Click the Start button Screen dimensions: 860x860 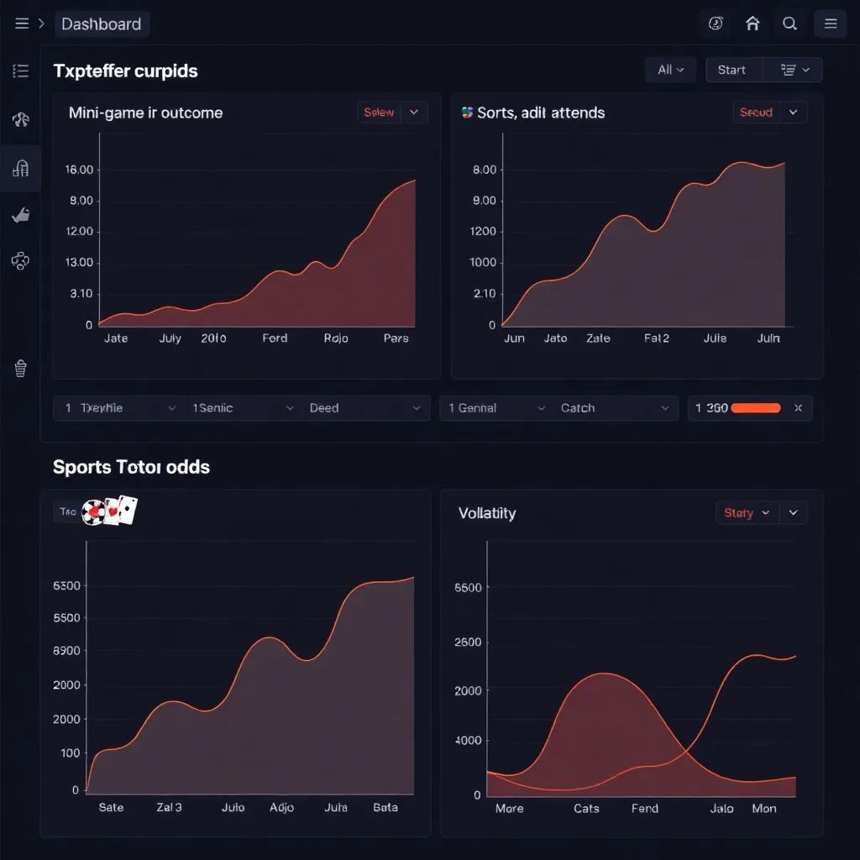pos(732,70)
